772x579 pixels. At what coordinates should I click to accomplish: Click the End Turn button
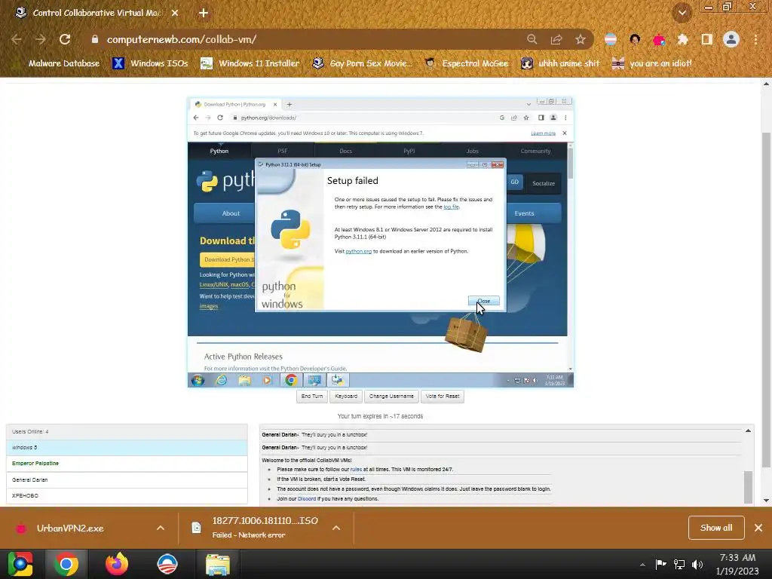[312, 397]
